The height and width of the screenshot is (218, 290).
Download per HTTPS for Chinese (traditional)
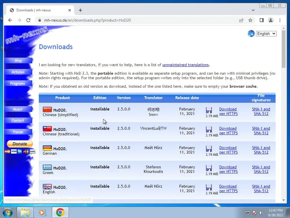pyautogui.click(x=229, y=131)
